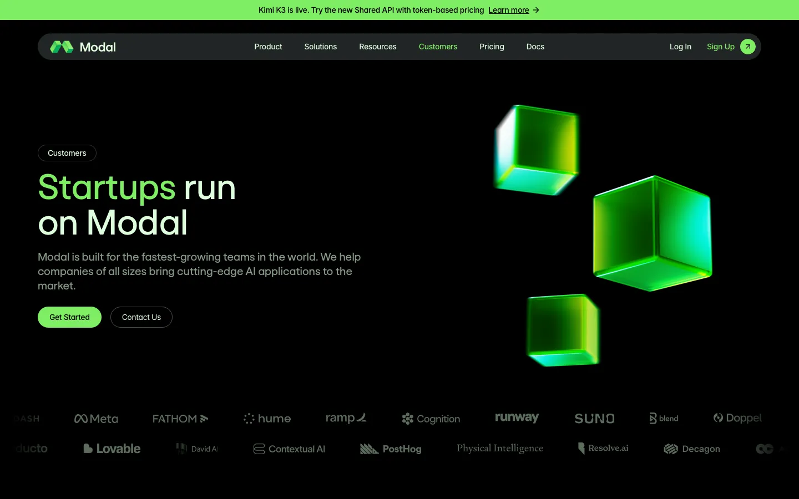Viewport: 799px width, 499px height.
Task: Click the Cognition logo
Action: click(x=431, y=419)
